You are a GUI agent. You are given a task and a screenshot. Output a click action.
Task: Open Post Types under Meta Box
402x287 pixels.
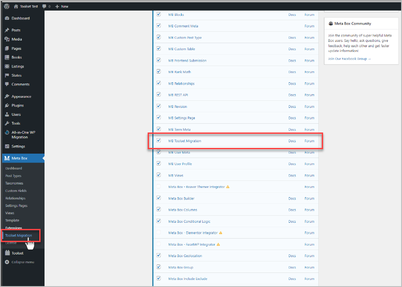pyautogui.click(x=13, y=176)
